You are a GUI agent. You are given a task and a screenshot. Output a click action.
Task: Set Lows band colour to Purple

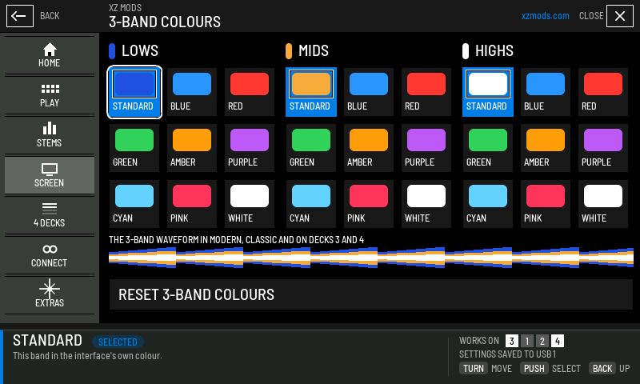[250, 148]
